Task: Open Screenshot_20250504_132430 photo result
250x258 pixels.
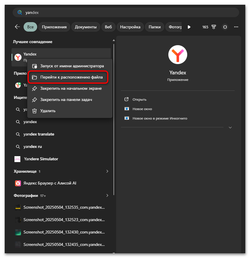Action: click(x=61, y=232)
